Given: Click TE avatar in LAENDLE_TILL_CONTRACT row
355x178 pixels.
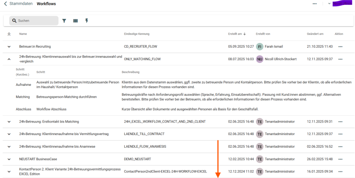Looking at the screenshot, I should tap(260, 134).
